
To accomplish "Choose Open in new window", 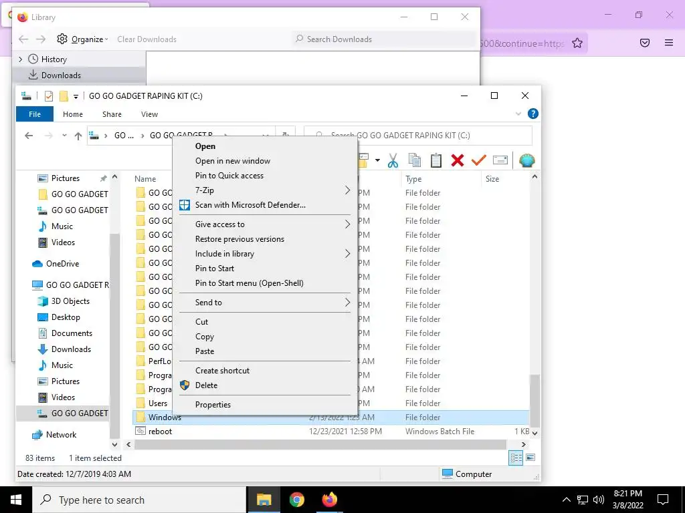I will pyautogui.click(x=265, y=161).
